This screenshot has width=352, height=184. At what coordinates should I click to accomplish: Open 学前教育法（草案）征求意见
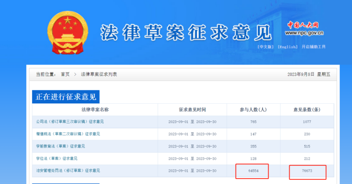[61, 146]
